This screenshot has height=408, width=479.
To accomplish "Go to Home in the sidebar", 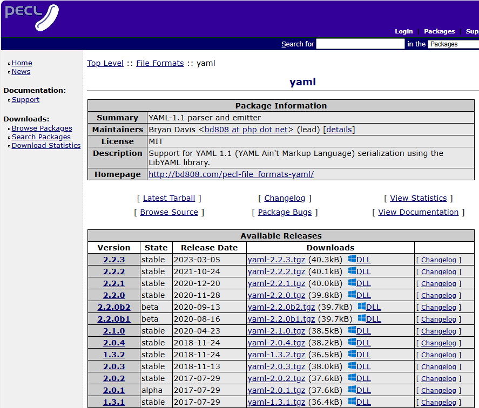I will pyautogui.click(x=22, y=63).
